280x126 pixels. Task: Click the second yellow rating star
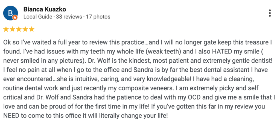click(x=12, y=29)
